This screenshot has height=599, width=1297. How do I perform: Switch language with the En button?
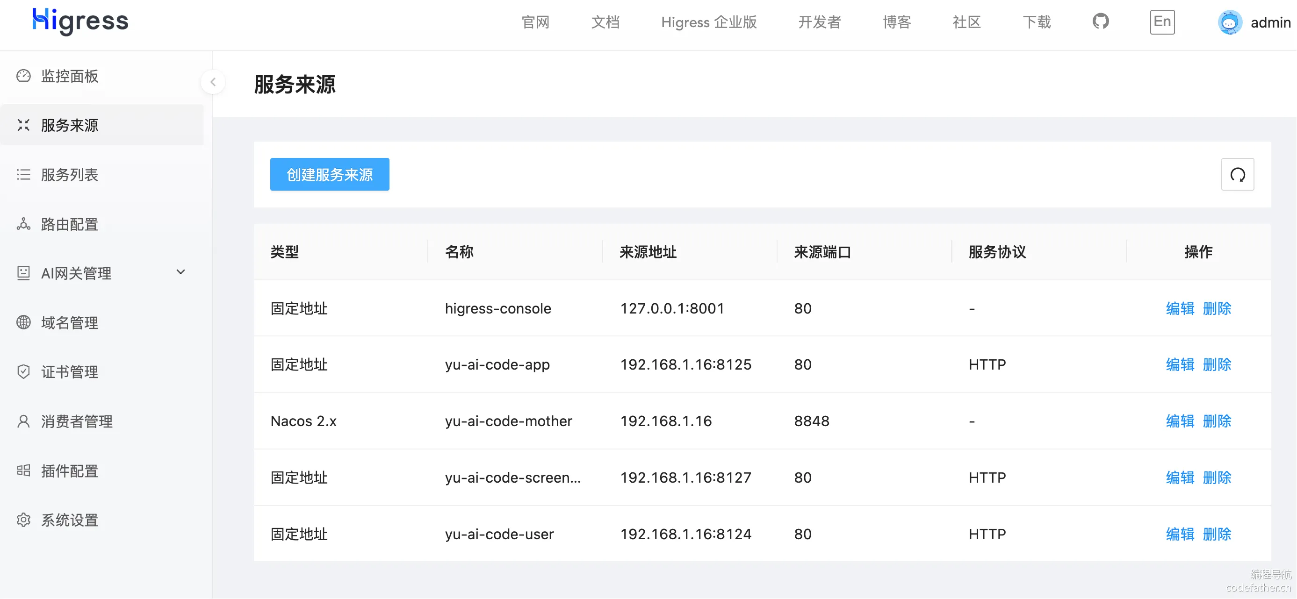pos(1162,21)
